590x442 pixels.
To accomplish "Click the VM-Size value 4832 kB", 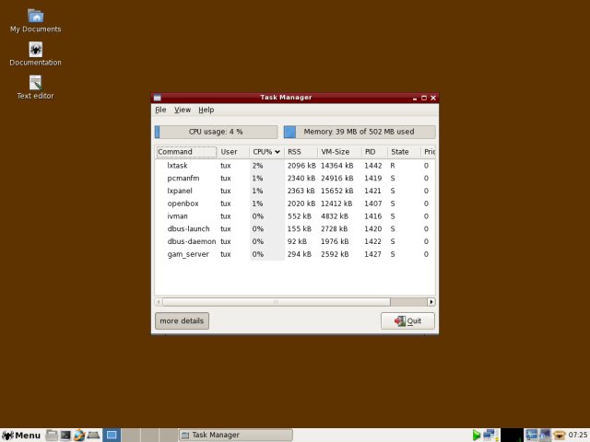I will point(335,216).
